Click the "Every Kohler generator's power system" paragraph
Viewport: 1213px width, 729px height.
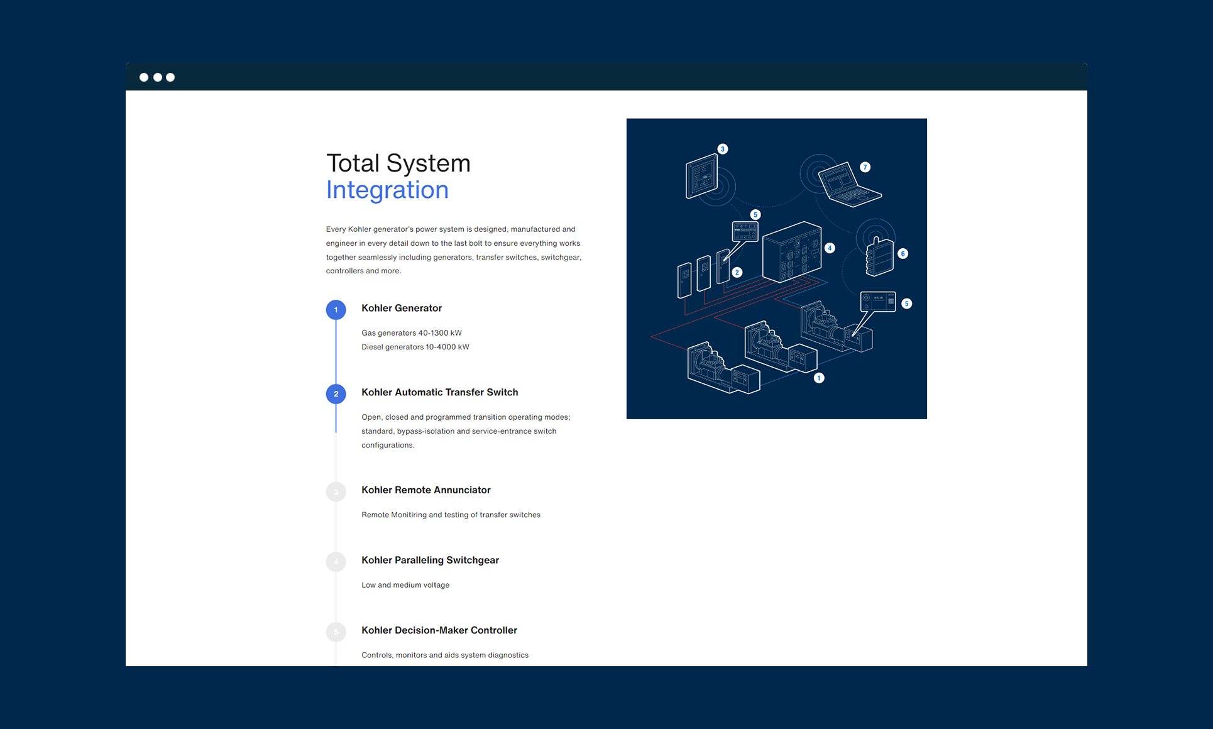454,250
